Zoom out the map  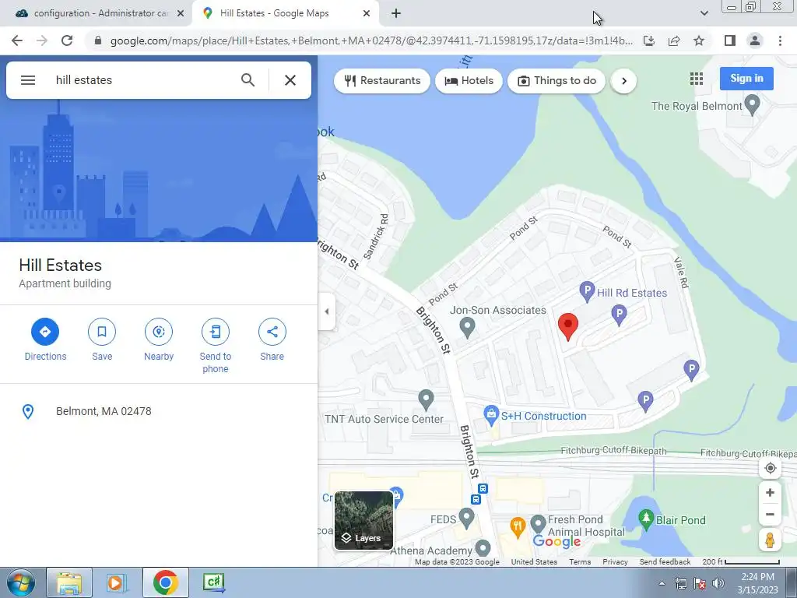click(770, 514)
